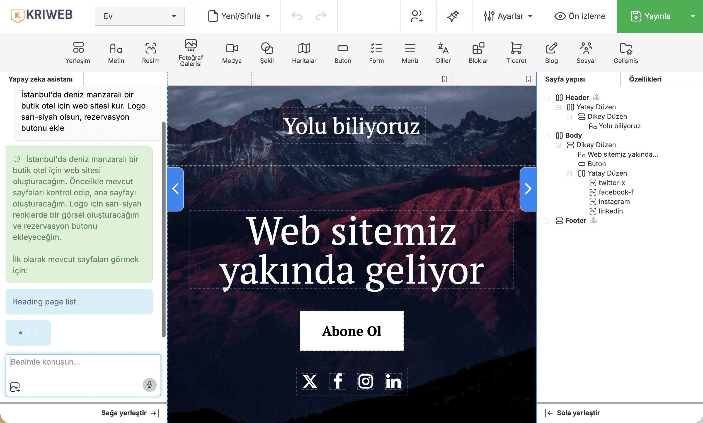Open the Yayınla dropdown arrow
Image resolution: width=703 pixels, height=423 pixels.
pos(693,16)
